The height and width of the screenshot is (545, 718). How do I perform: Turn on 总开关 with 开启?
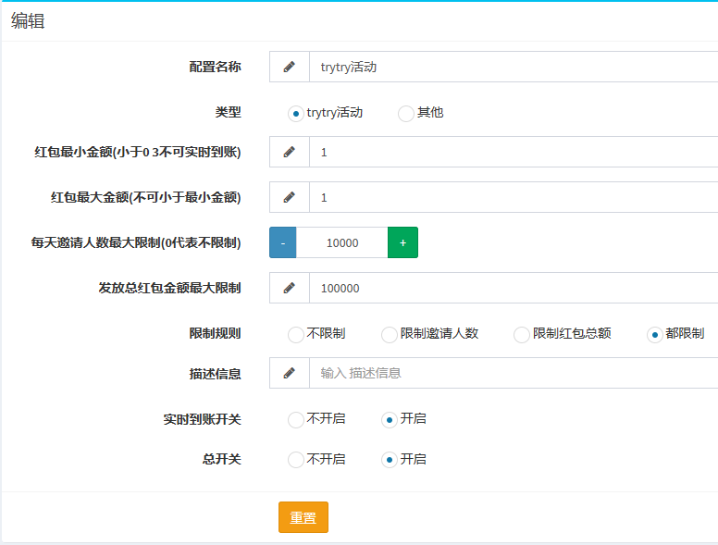click(390, 460)
